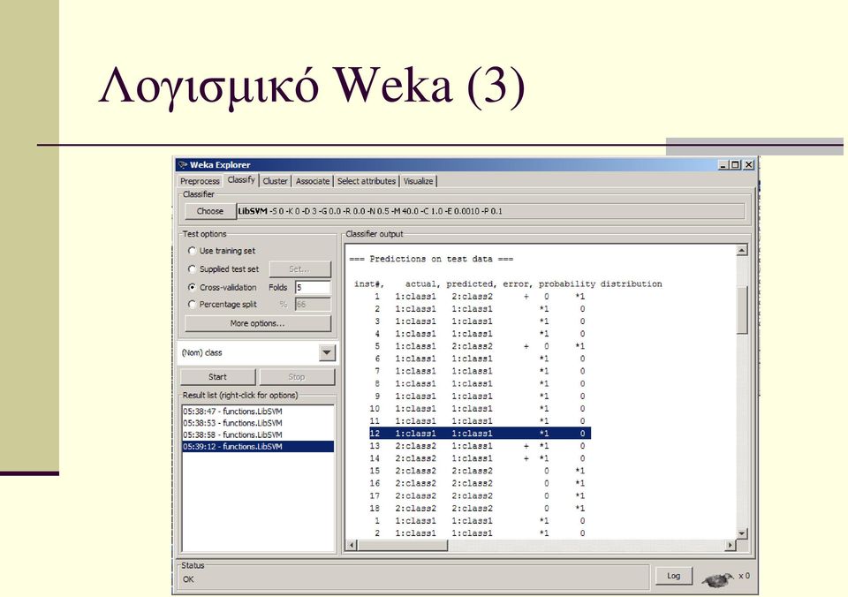The image size is (848, 597).
Task: Click the x 0 task counter
Action: [744, 576]
